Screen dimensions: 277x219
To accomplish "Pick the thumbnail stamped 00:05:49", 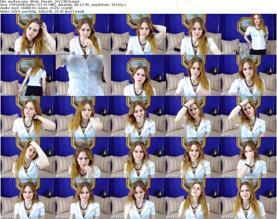I will (x=83, y=116).
